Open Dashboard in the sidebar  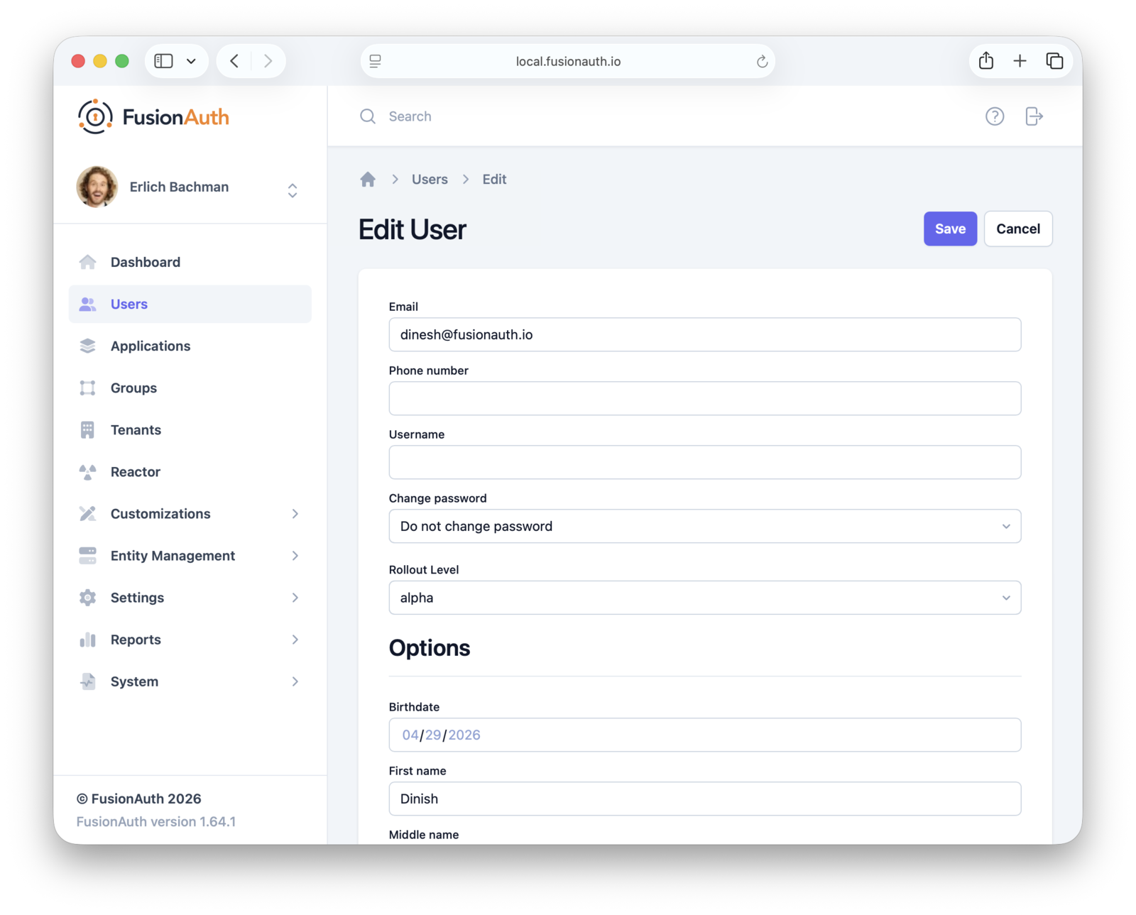pyautogui.click(x=190, y=262)
